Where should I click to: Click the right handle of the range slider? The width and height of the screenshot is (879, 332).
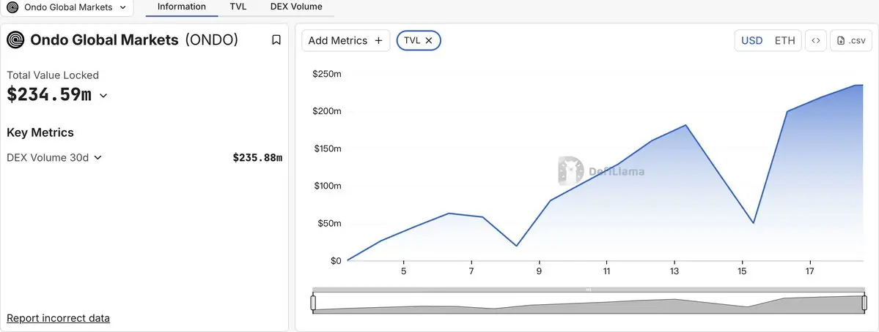864,303
